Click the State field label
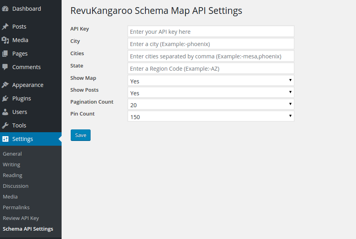 pos(77,66)
